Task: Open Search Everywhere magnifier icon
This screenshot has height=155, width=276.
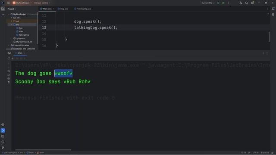Action: coord(246,3)
